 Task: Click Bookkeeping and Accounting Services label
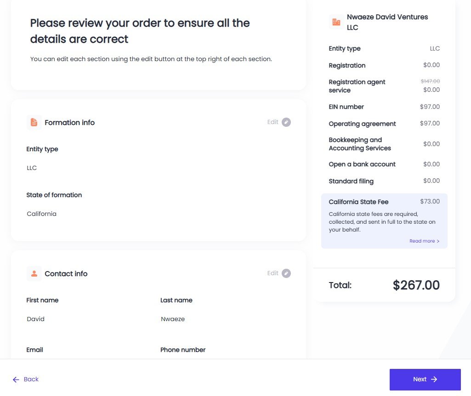(359, 144)
